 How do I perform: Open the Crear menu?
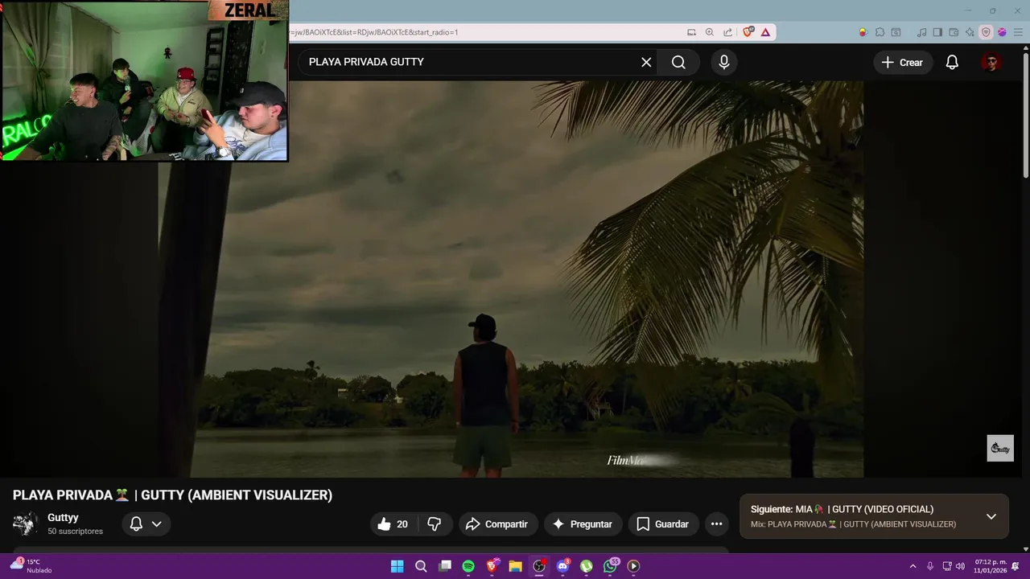(903, 62)
